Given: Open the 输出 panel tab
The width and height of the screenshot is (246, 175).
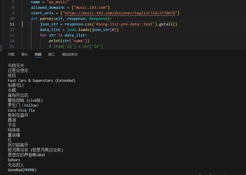Looking at the screenshot, I should click(25, 54).
